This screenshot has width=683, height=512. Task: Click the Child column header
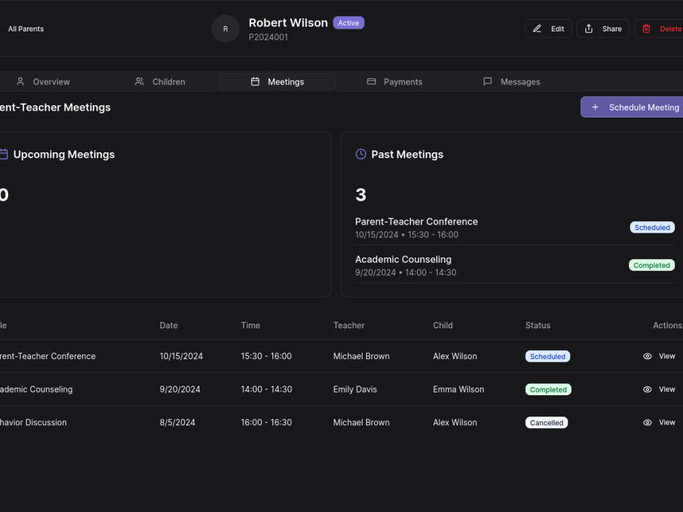443,325
